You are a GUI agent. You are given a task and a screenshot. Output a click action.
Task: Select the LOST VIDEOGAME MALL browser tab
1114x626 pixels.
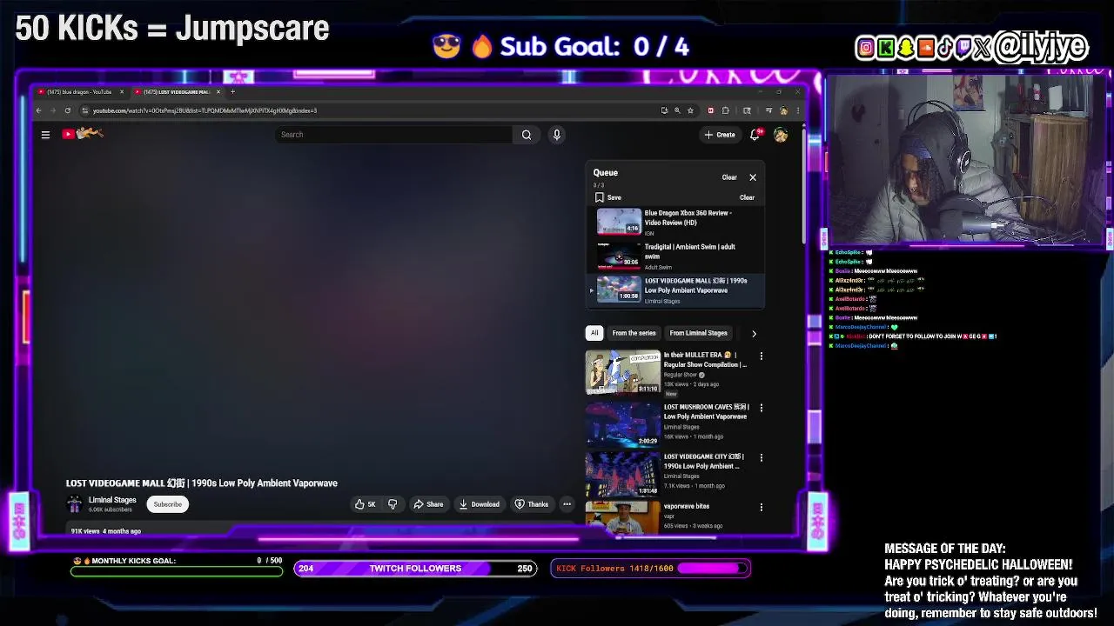pyautogui.click(x=176, y=91)
